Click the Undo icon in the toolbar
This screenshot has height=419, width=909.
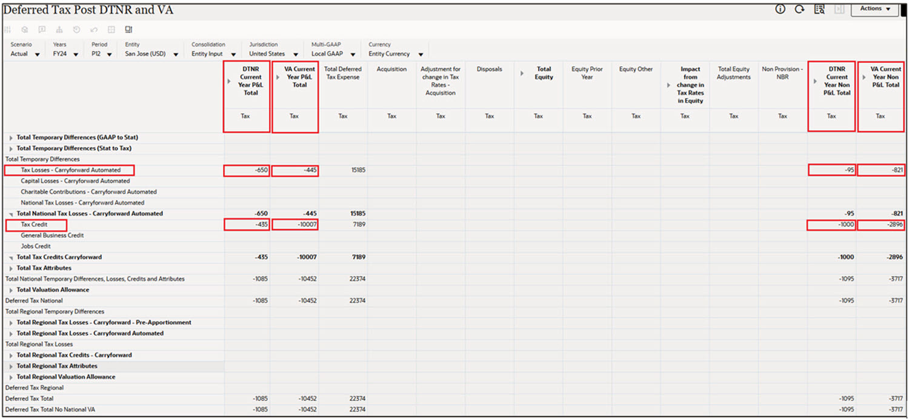point(94,29)
